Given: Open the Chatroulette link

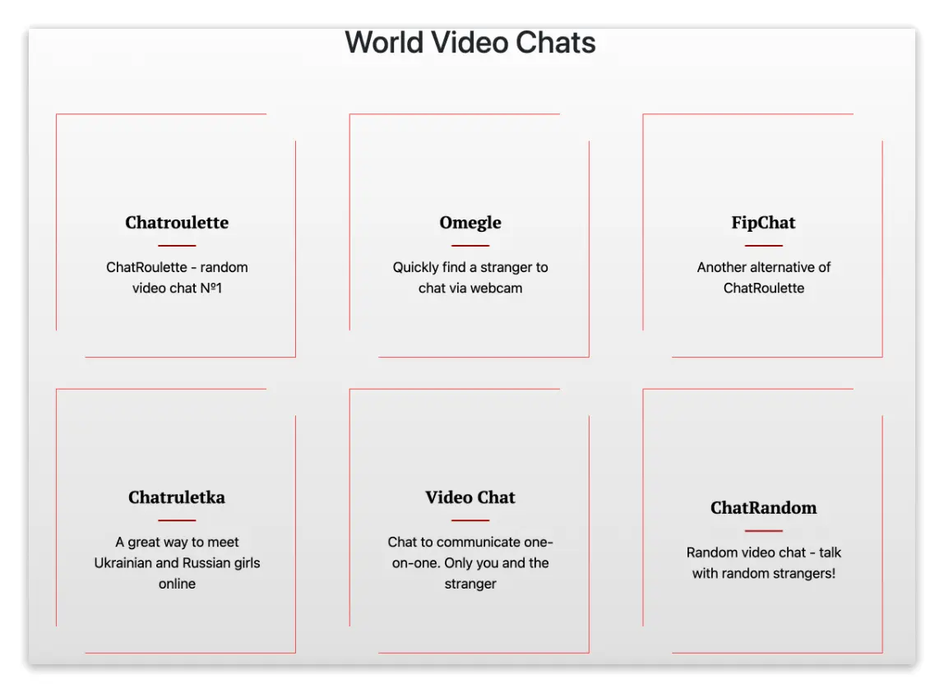Looking at the screenshot, I should pyautogui.click(x=177, y=222).
